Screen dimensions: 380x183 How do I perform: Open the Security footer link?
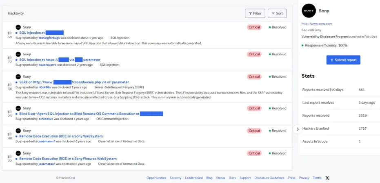[x=176, y=178]
